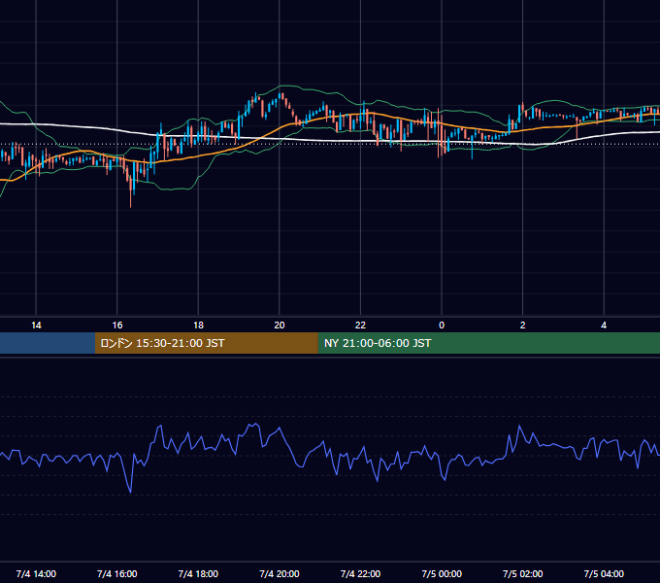Click the 18 hour label on price chart axis
This screenshot has height=583, width=660.
[x=198, y=326]
